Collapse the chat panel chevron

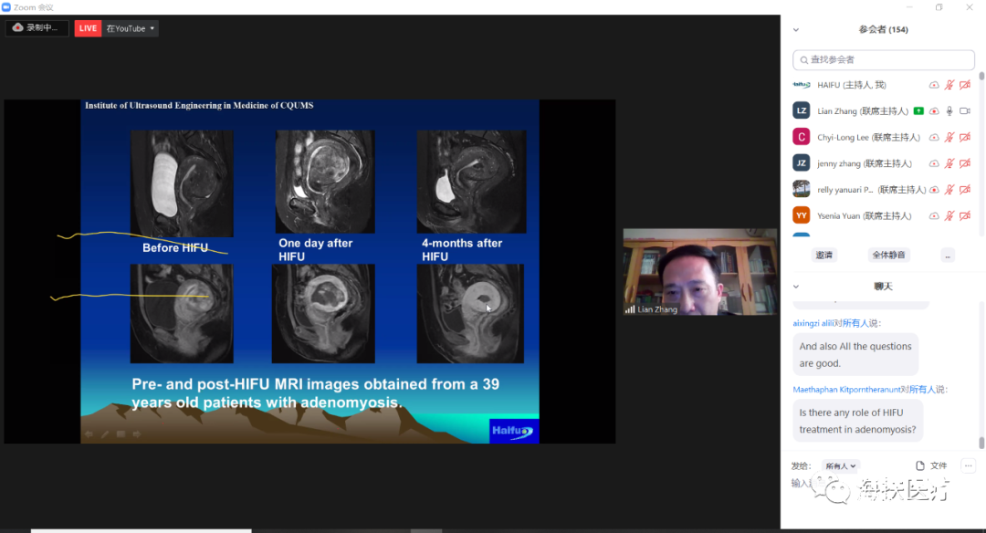796,287
